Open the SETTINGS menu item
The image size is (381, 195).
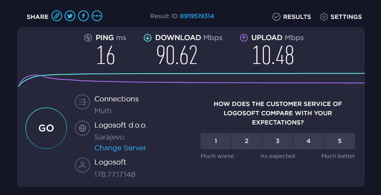coord(346,17)
